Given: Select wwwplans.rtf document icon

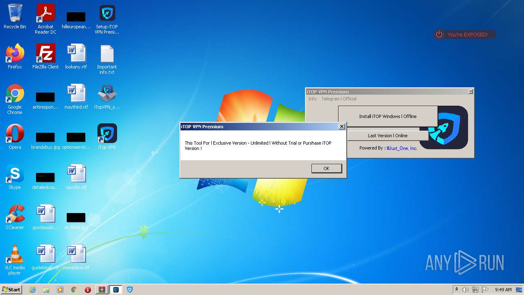Looking at the screenshot, I should pyautogui.click(x=76, y=257).
